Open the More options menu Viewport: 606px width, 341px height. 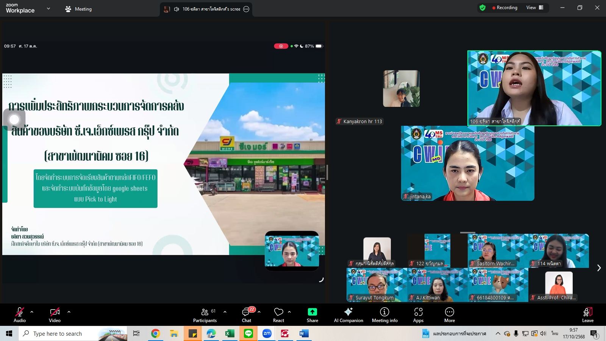coord(449,314)
